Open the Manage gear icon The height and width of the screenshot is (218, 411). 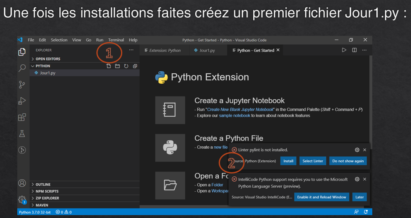(x=22, y=199)
